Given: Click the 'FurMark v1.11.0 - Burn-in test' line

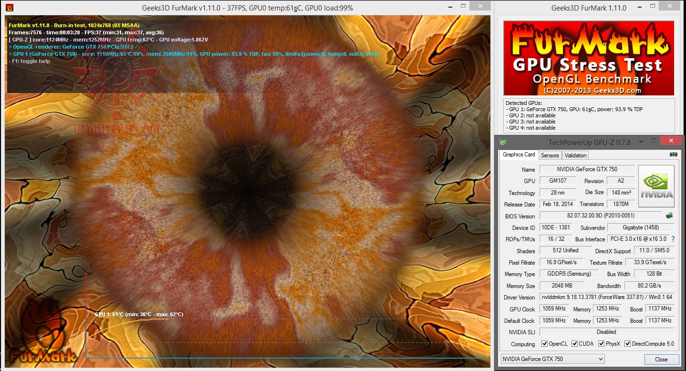Looking at the screenshot, I should 74,25.
